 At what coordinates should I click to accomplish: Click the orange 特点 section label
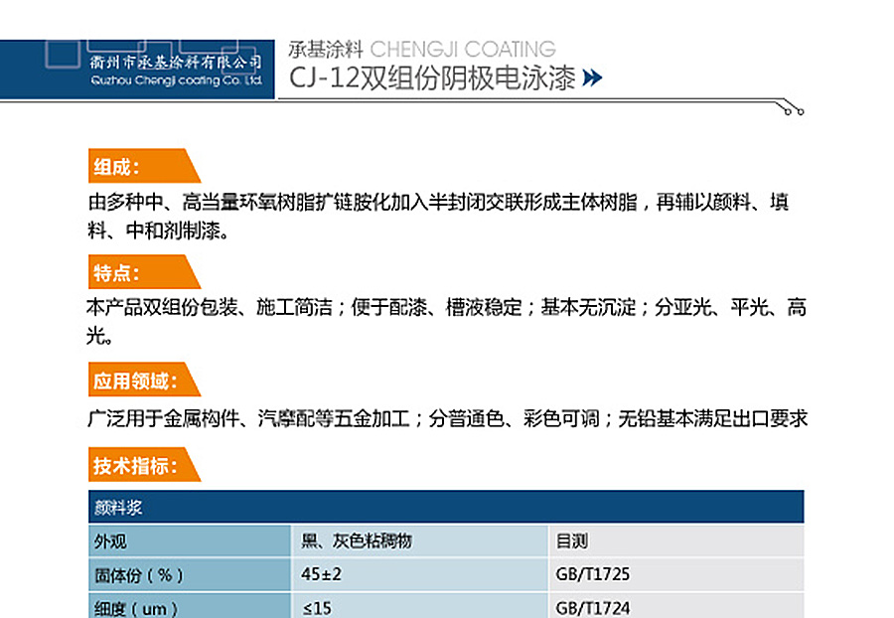click(x=144, y=272)
